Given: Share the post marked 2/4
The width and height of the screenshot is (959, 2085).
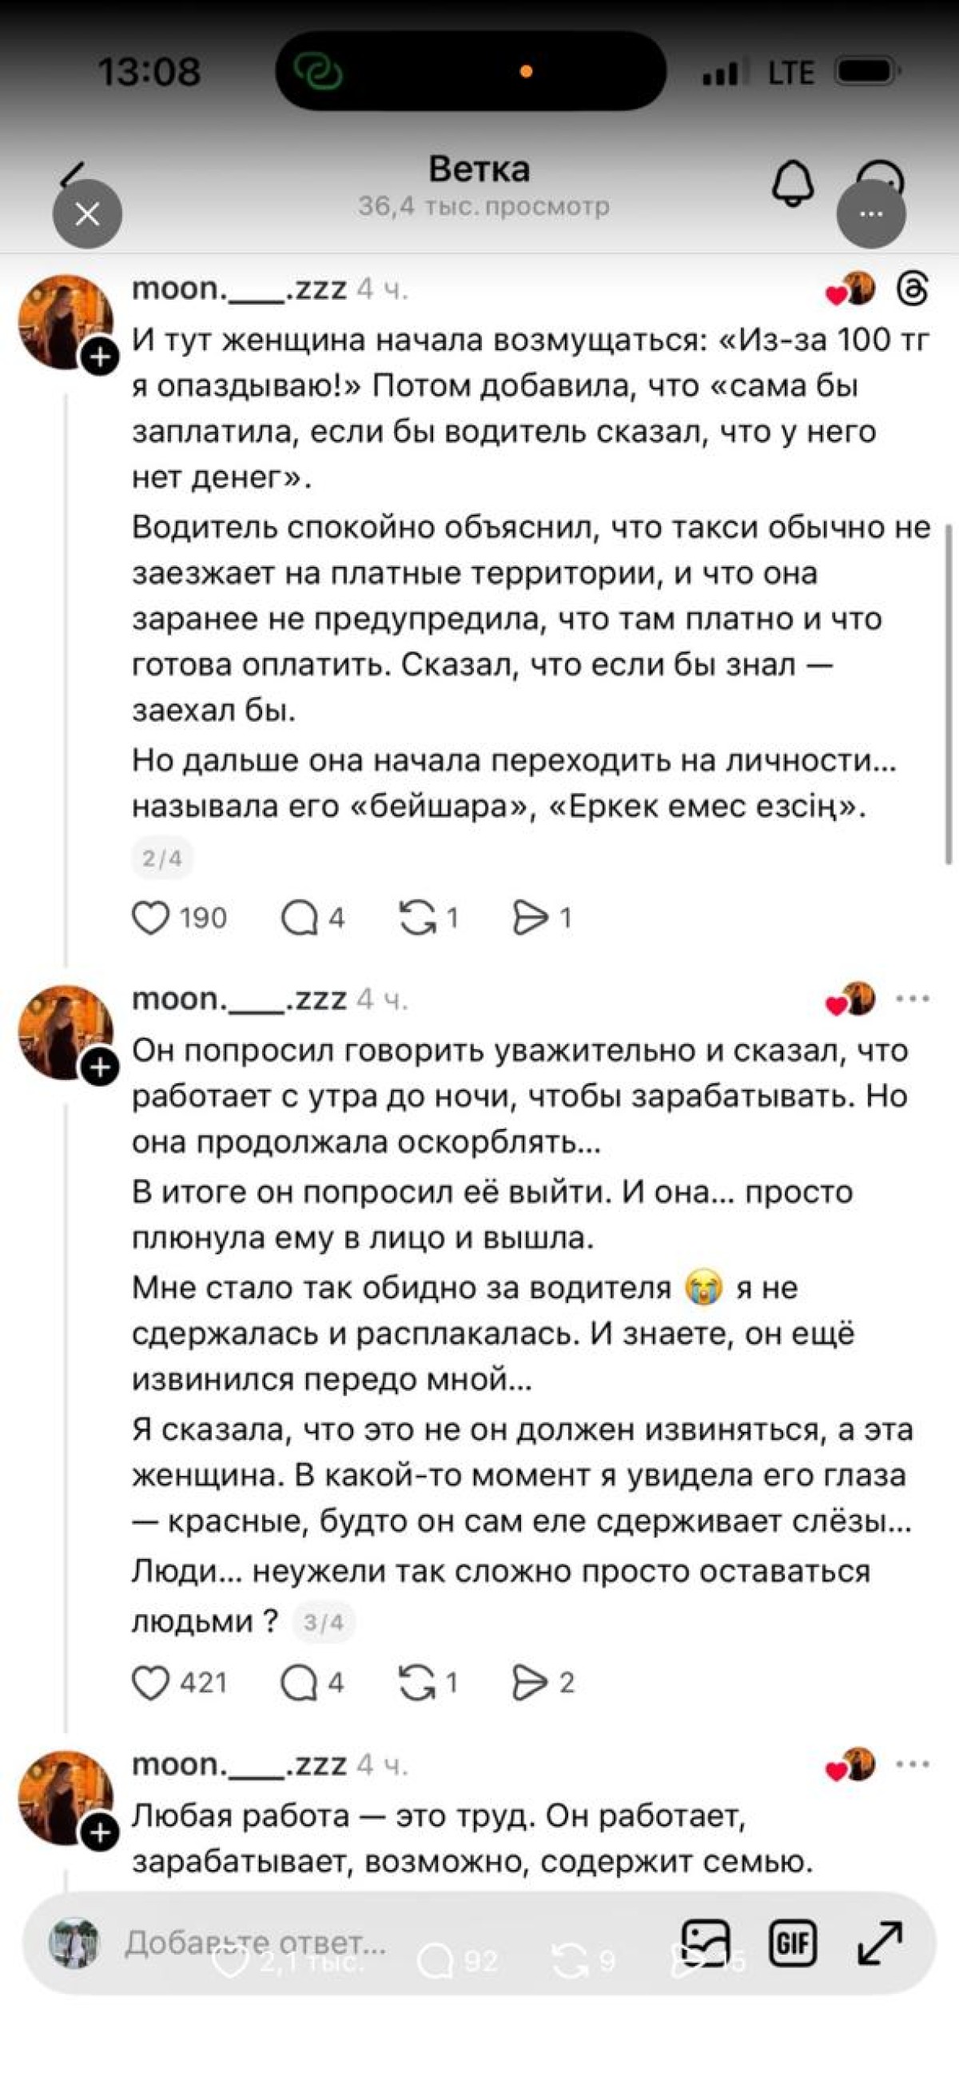Looking at the screenshot, I should tap(530, 918).
